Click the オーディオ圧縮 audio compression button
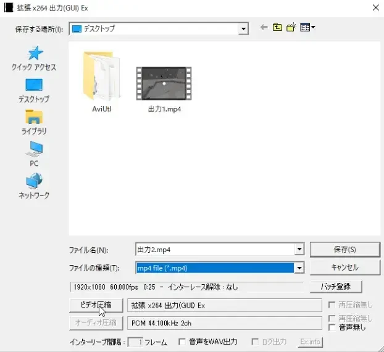This screenshot has width=384, height=352. pyautogui.click(x=96, y=323)
